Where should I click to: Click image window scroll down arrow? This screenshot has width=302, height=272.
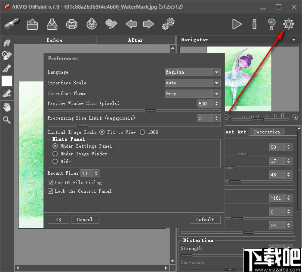tap(173, 261)
